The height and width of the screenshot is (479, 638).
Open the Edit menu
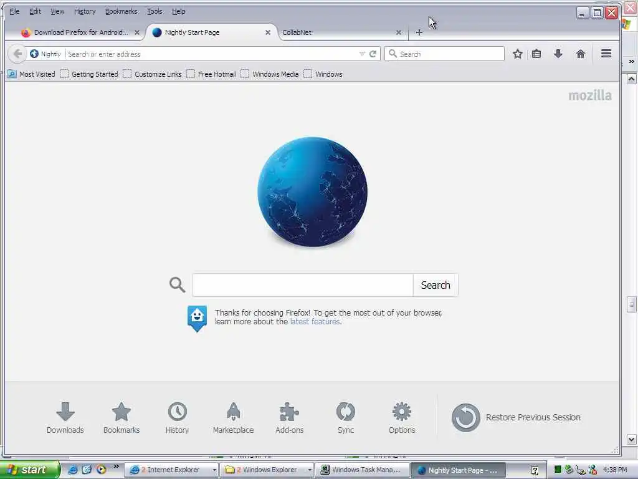coord(35,11)
